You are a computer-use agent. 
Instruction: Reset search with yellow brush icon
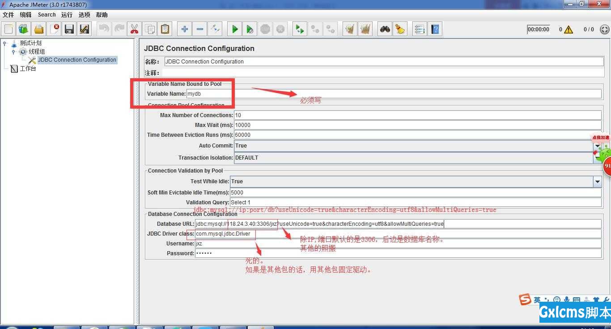tap(400, 29)
